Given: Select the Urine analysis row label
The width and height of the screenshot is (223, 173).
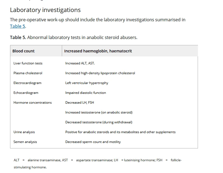Looking at the screenshot, I should [x=24, y=132].
